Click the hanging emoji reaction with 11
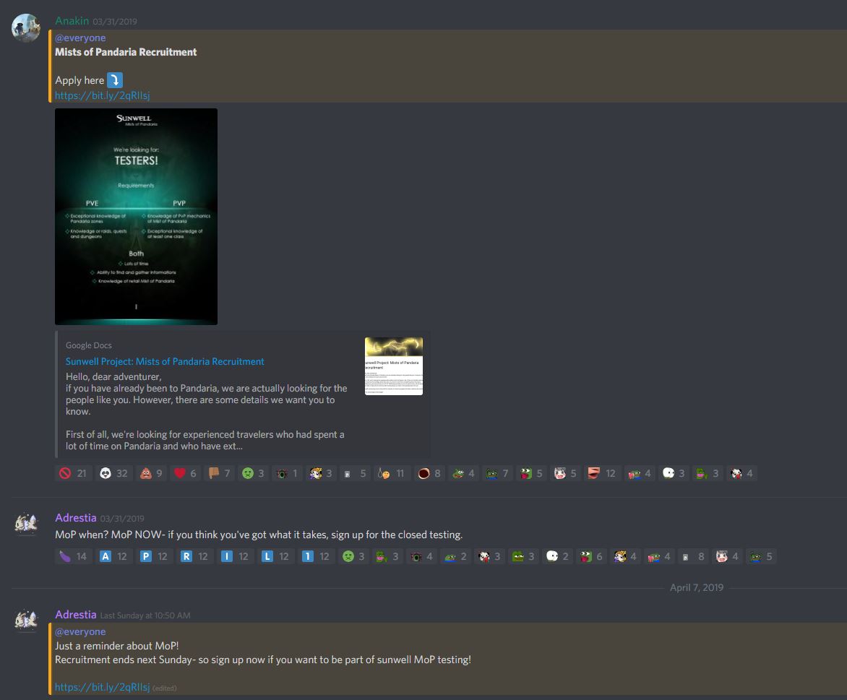The height and width of the screenshot is (700, 847). tap(392, 473)
